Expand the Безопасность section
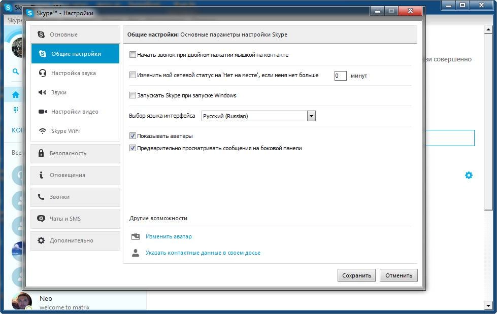 [75, 153]
